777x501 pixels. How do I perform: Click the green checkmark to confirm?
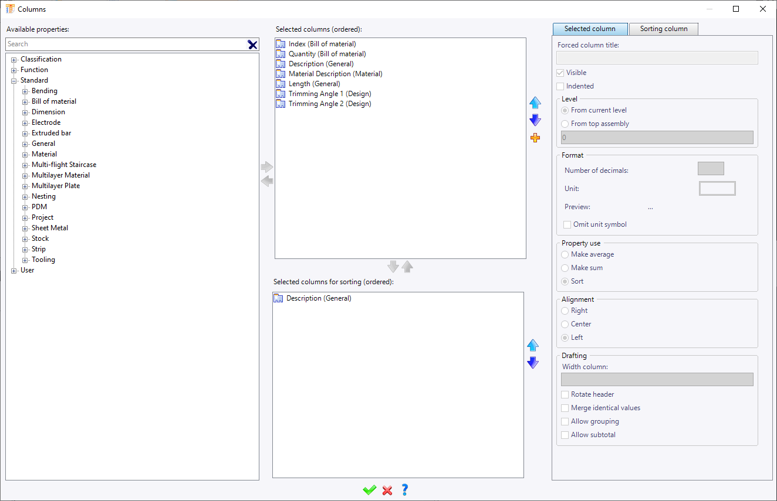coord(369,490)
